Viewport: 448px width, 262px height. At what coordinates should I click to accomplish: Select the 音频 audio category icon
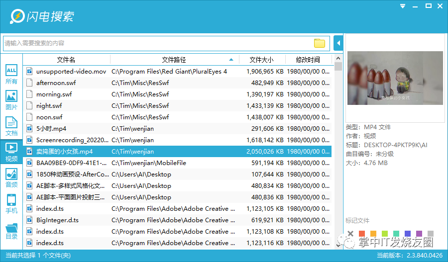point(11,177)
